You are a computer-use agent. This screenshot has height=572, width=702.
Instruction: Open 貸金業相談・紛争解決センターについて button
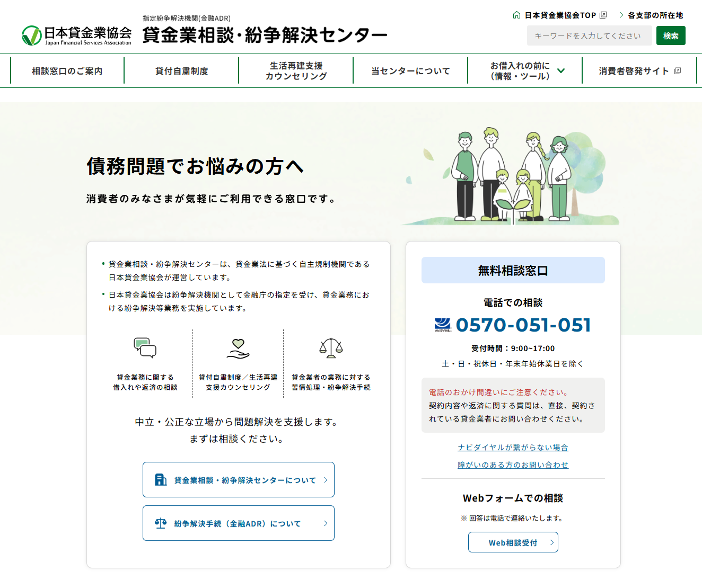click(x=239, y=480)
